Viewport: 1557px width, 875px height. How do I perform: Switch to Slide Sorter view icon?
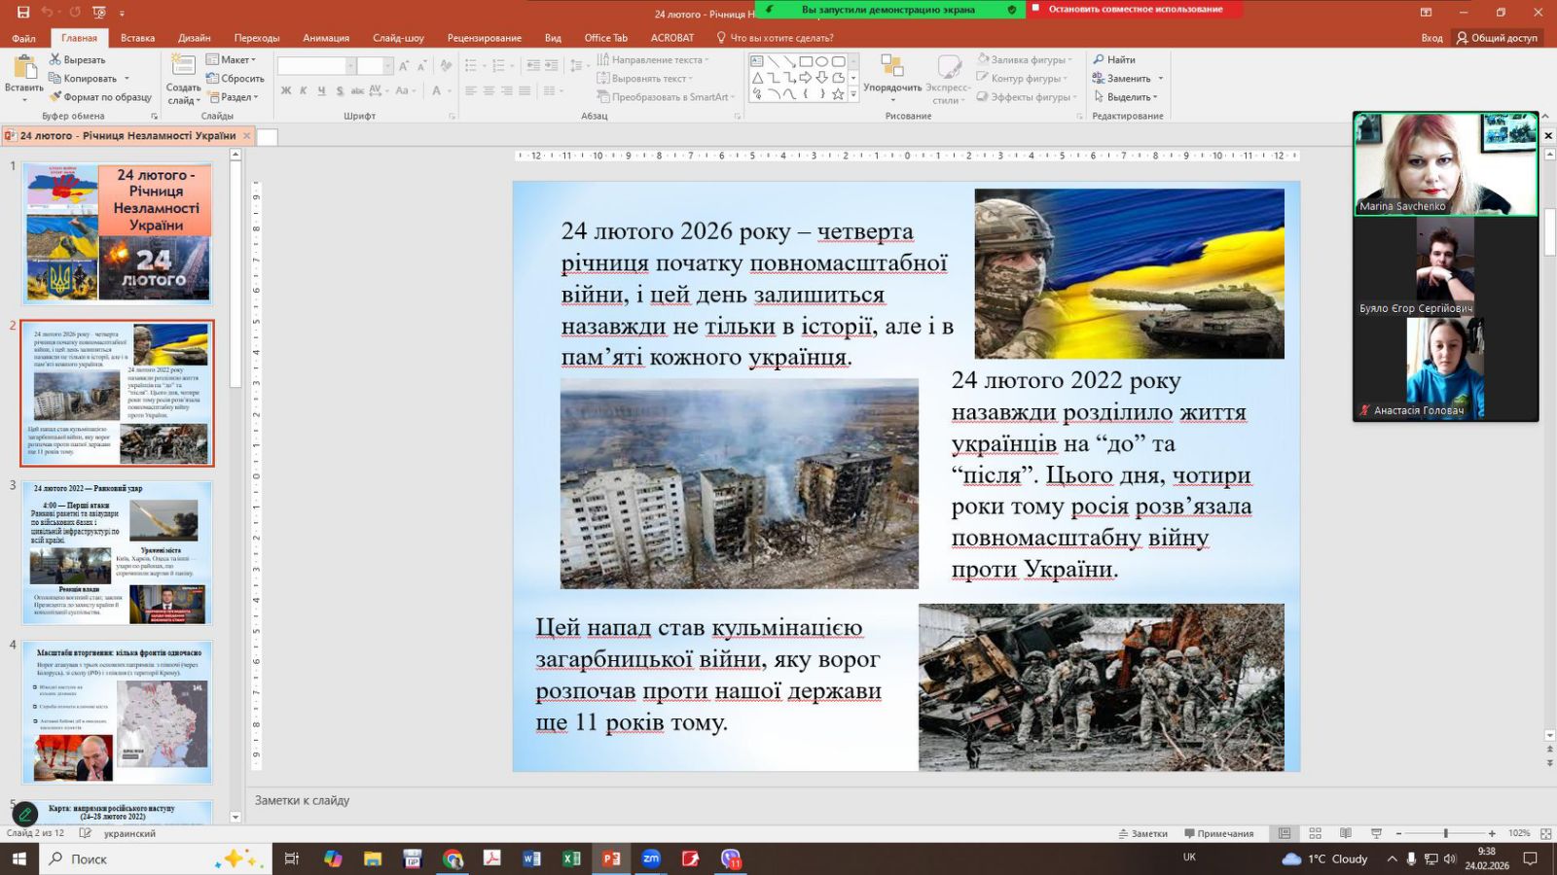tap(1315, 833)
